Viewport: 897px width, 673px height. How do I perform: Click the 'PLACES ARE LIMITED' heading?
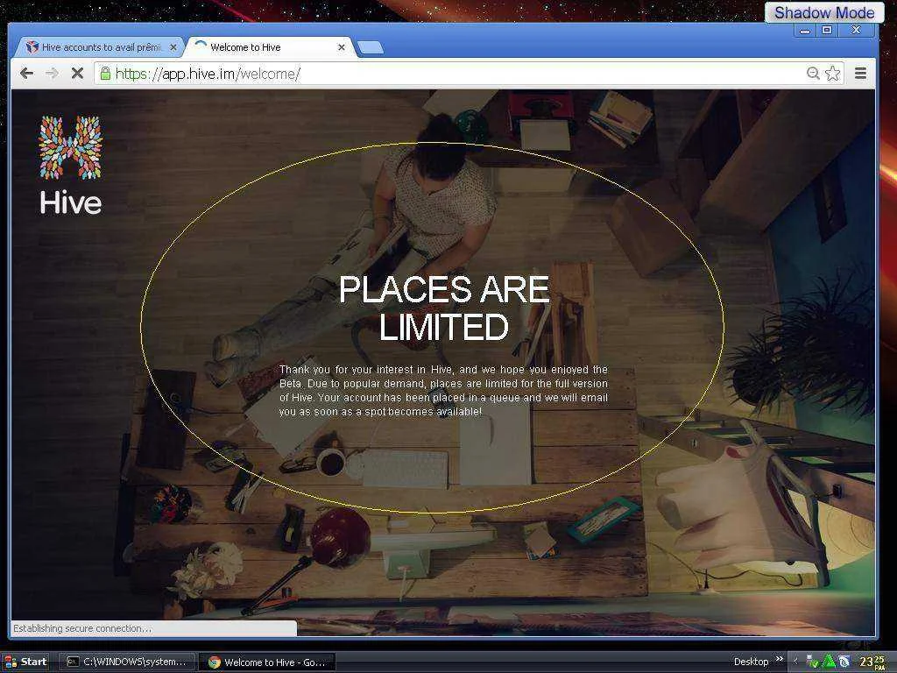444,308
